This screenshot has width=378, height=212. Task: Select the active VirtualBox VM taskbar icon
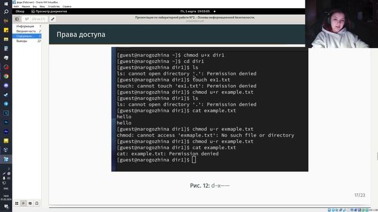coord(6,159)
